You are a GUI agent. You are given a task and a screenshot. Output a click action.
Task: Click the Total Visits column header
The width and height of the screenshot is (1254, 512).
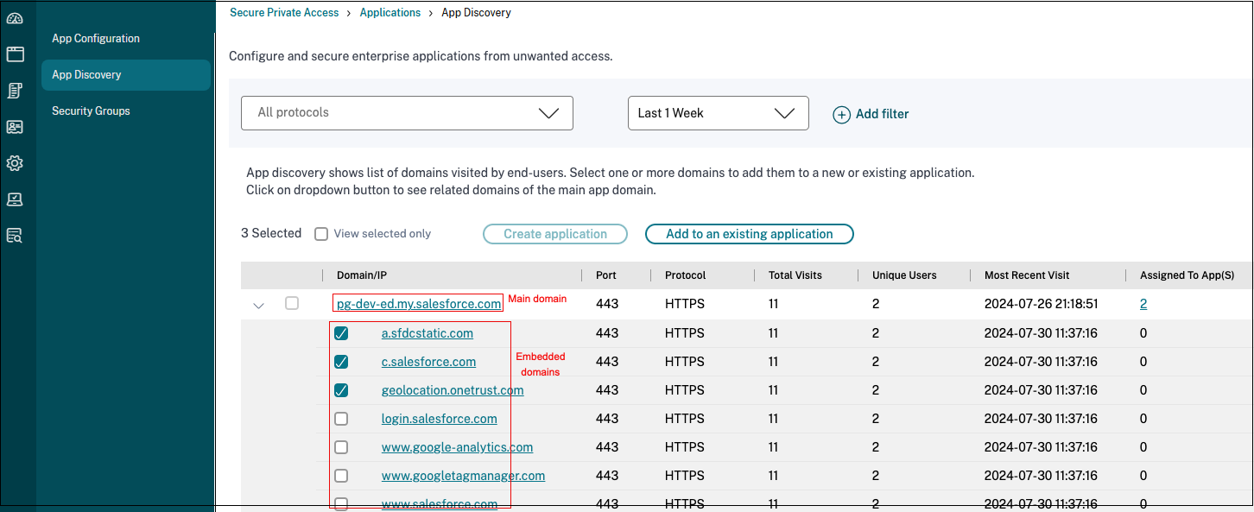pyautogui.click(x=795, y=275)
